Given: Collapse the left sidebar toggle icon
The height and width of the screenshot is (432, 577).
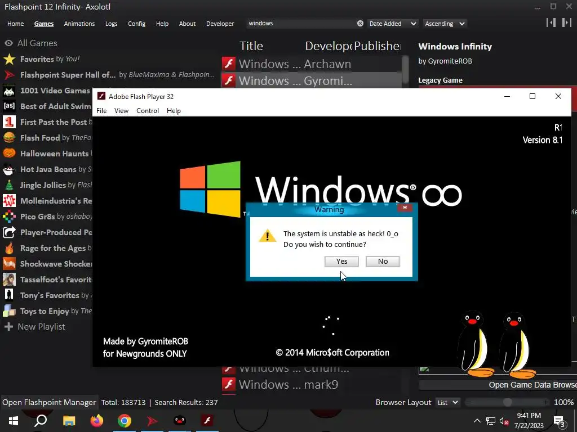Looking at the screenshot, I should [x=551, y=22].
